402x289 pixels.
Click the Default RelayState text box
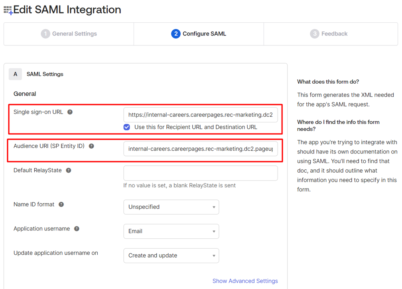200,173
